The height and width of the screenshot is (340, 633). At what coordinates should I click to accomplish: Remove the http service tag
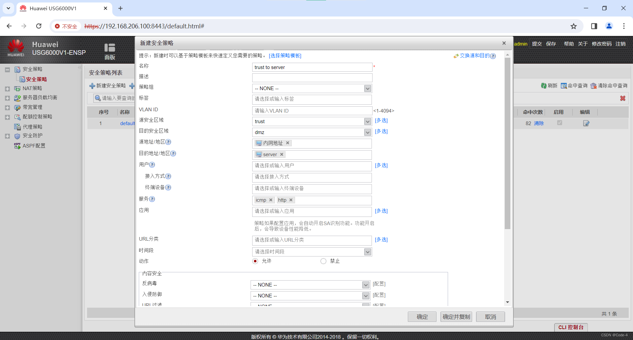pos(291,200)
